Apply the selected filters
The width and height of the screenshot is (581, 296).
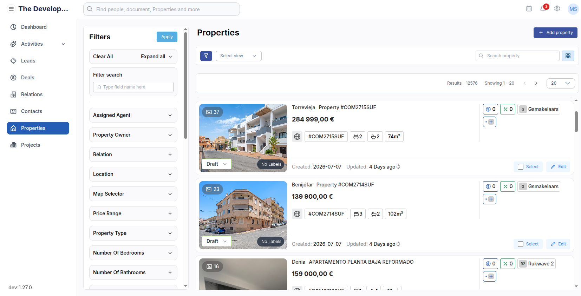click(x=167, y=37)
